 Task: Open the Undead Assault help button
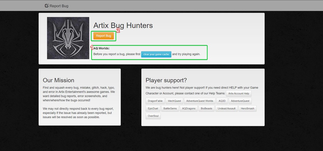point(227,108)
